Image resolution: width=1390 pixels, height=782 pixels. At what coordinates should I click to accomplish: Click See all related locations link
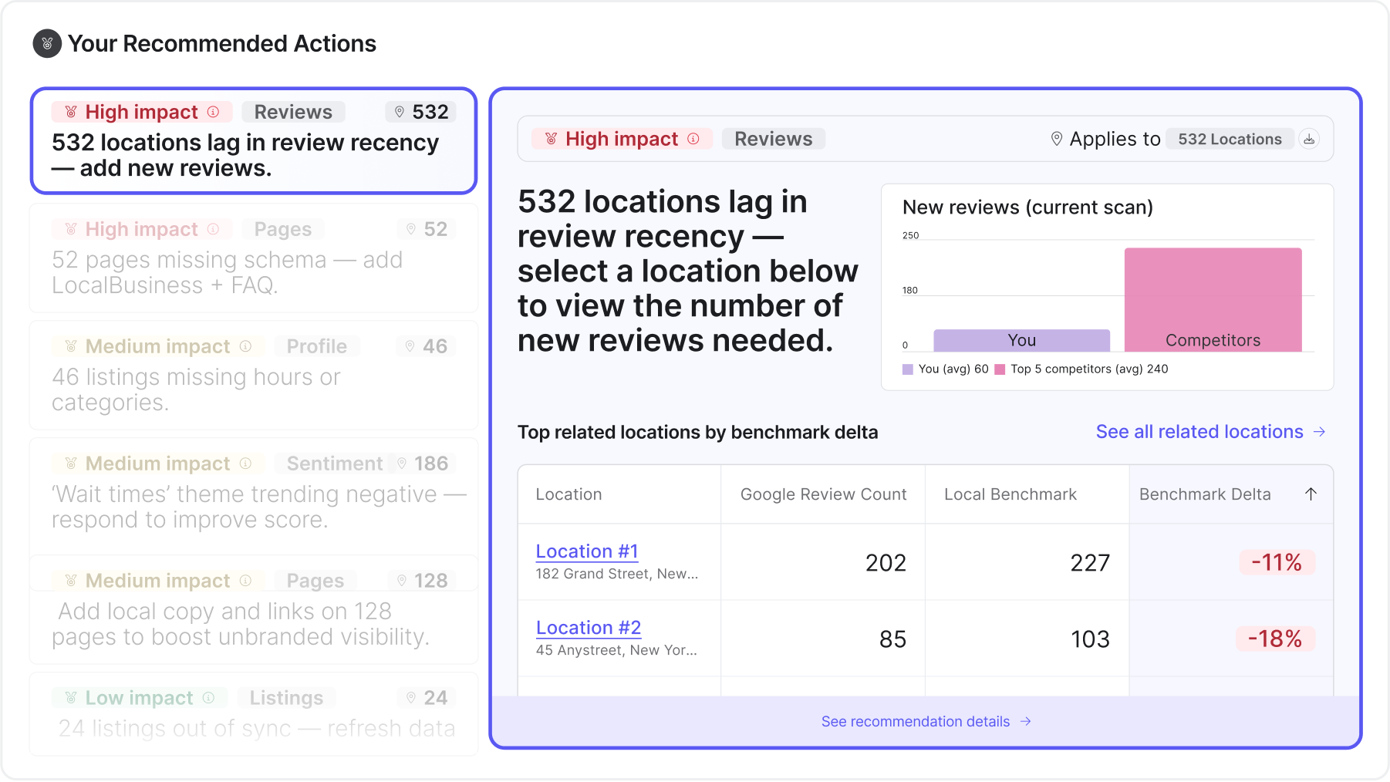pyautogui.click(x=1199, y=432)
